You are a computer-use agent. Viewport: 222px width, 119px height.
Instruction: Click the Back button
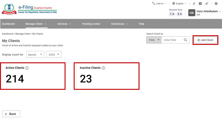click(11, 114)
